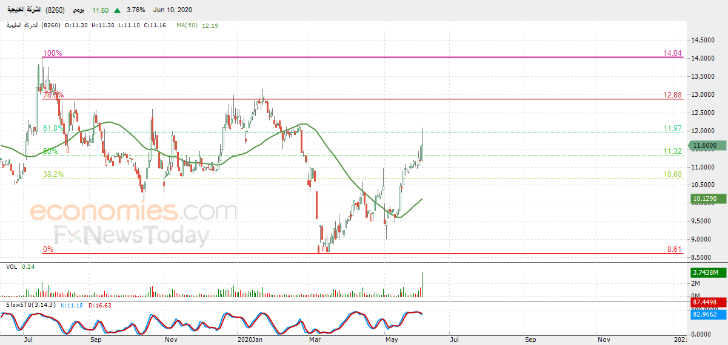This screenshot has width=728, height=345.
Task: Click the tallest green volume bar
Action: pyautogui.click(x=422, y=284)
